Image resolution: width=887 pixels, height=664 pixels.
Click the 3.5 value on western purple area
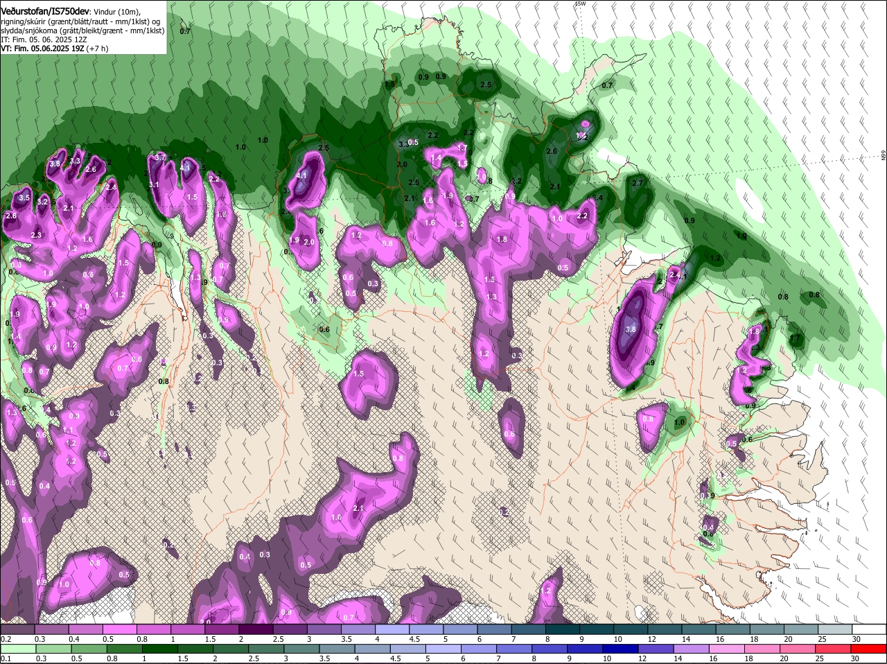coord(24,198)
